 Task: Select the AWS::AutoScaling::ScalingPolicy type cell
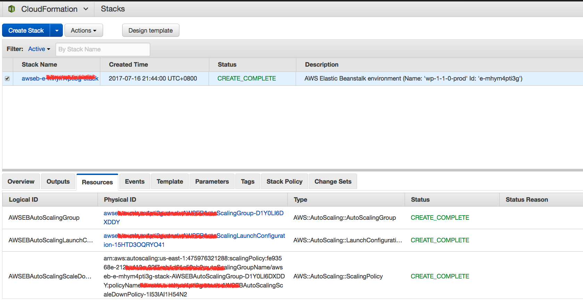(x=338, y=276)
